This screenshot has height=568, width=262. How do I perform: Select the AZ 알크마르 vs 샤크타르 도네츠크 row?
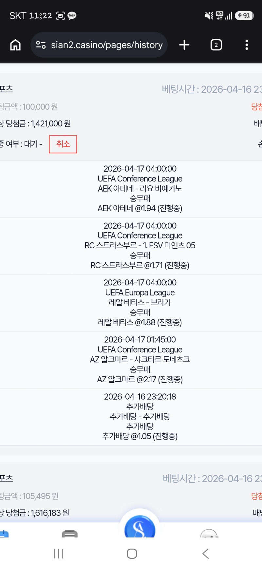(140, 360)
